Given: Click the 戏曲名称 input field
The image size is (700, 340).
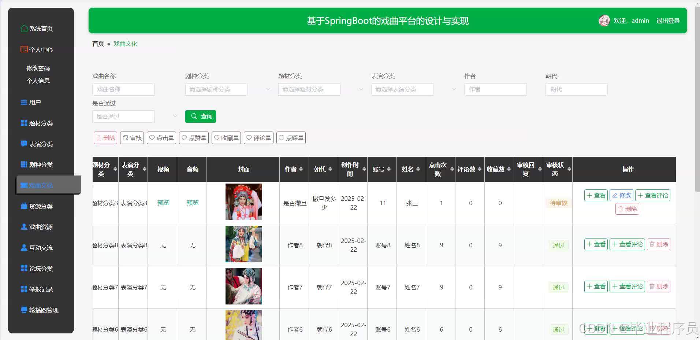Looking at the screenshot, I should (x=123, y=89).
